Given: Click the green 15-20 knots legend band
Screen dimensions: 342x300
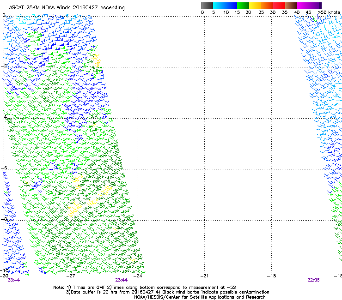Looking at the screenshot, I should click(x=243, y=6).
